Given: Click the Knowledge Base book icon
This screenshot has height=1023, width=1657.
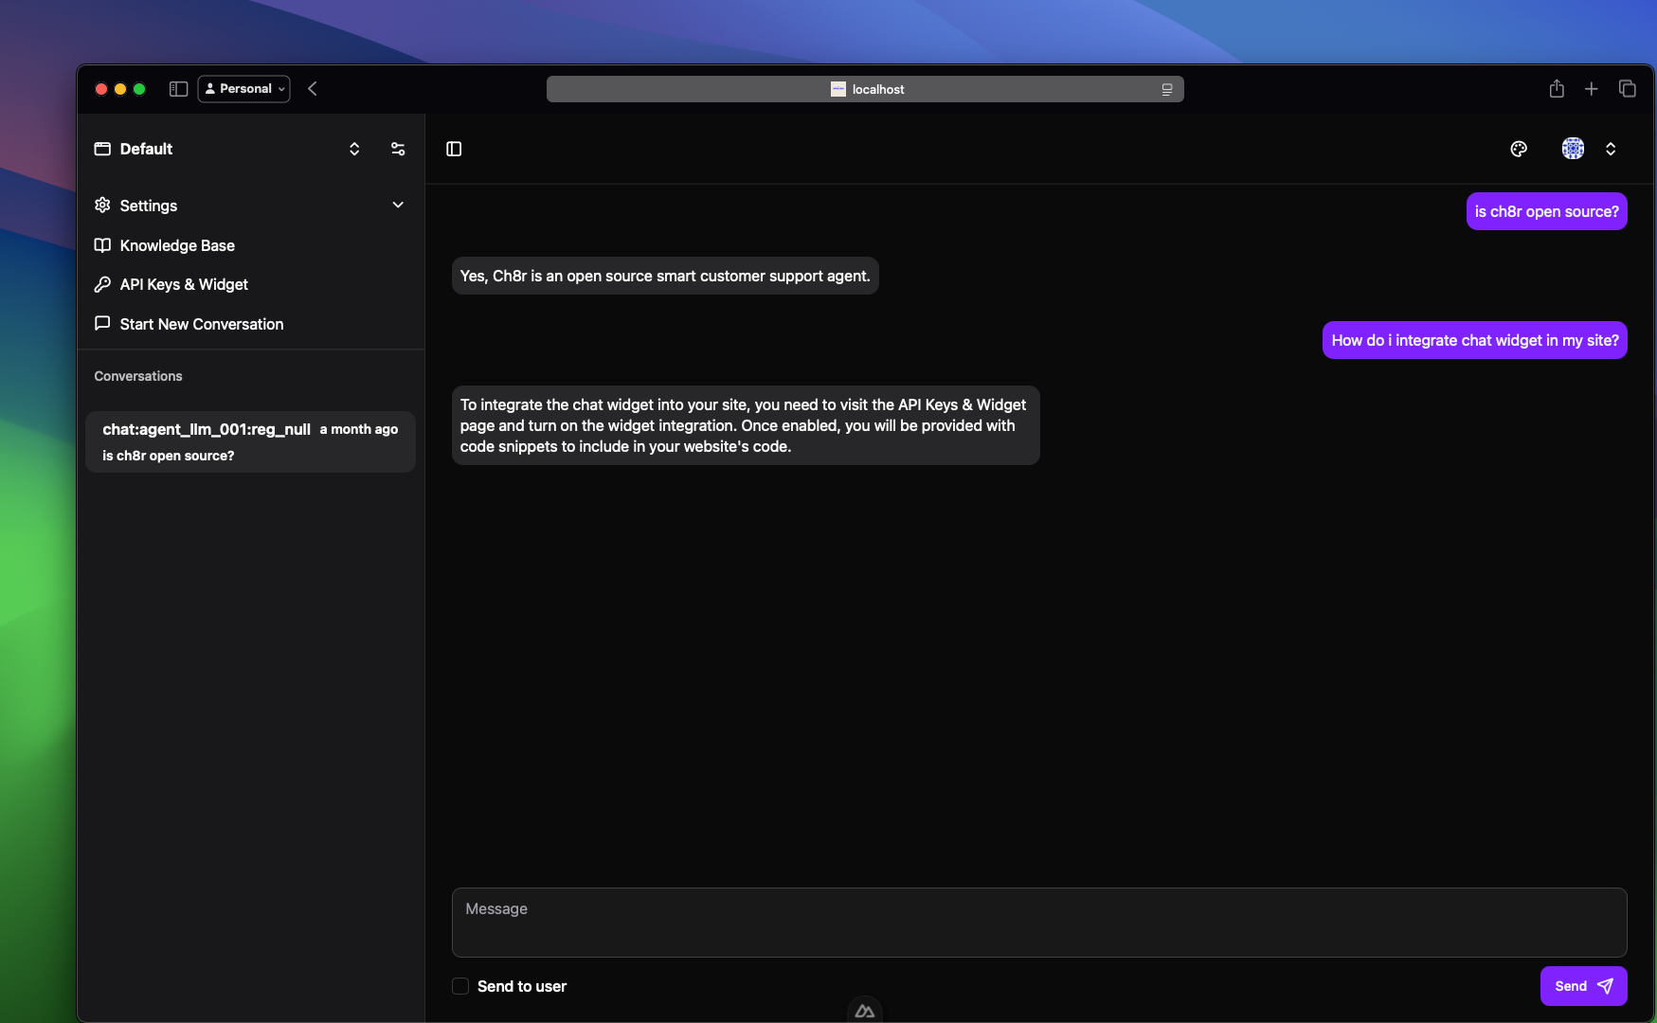Looking at the screenshot, I should point(102,245).
